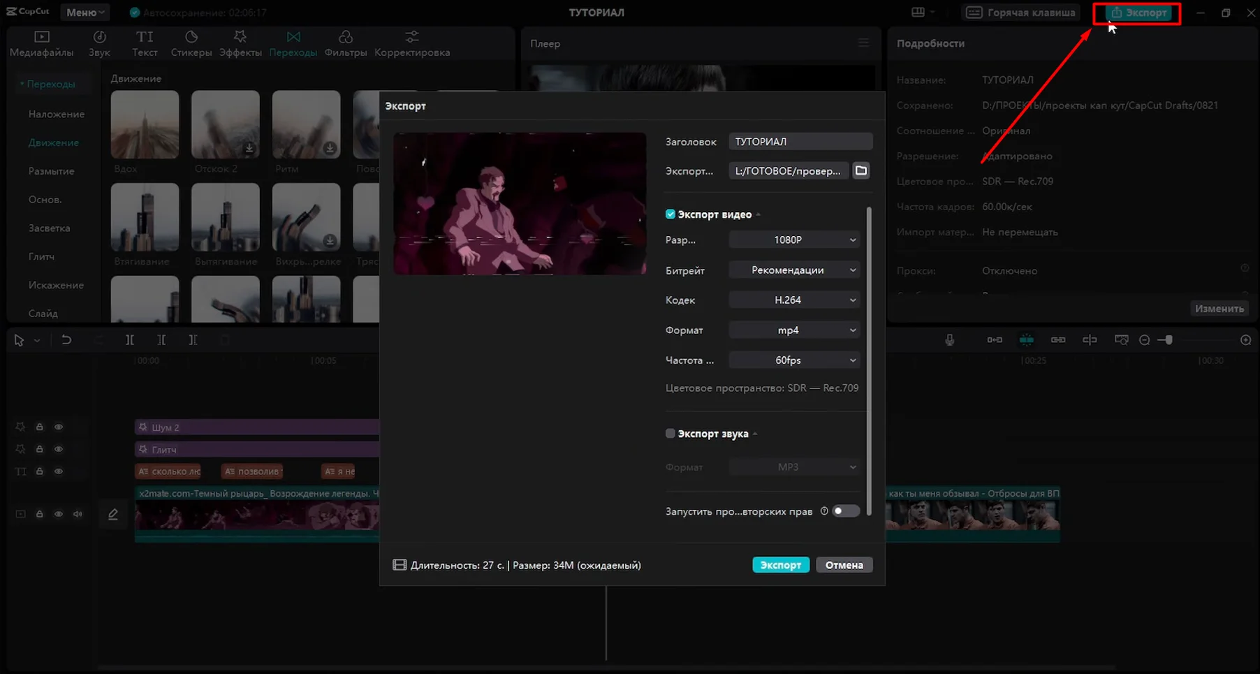Click the undo arrow in timeline toolbar
Screen dimensions: 1260x674
pyautogui.click(x=66, y=340)
